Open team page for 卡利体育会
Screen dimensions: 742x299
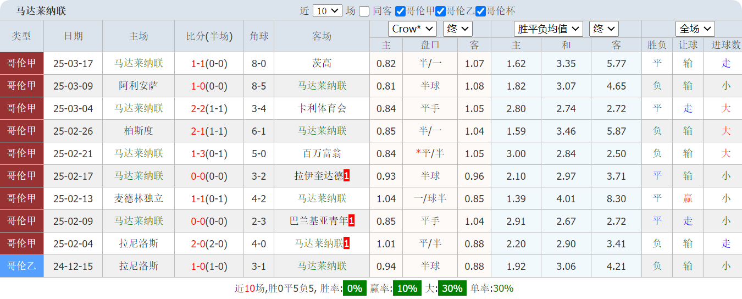click(322, 108)
